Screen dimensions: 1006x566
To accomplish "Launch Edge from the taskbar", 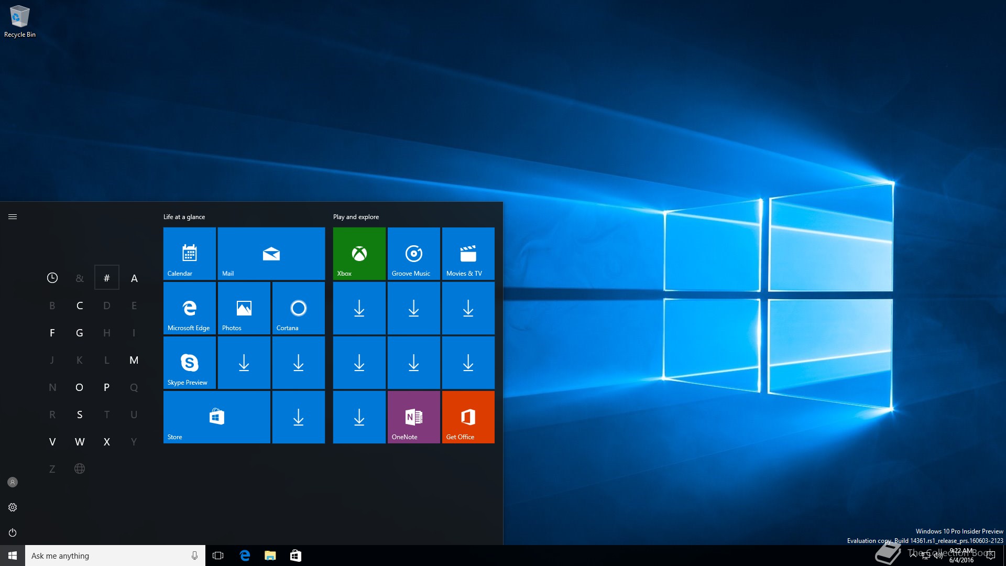I will click(x=245, y=556).
